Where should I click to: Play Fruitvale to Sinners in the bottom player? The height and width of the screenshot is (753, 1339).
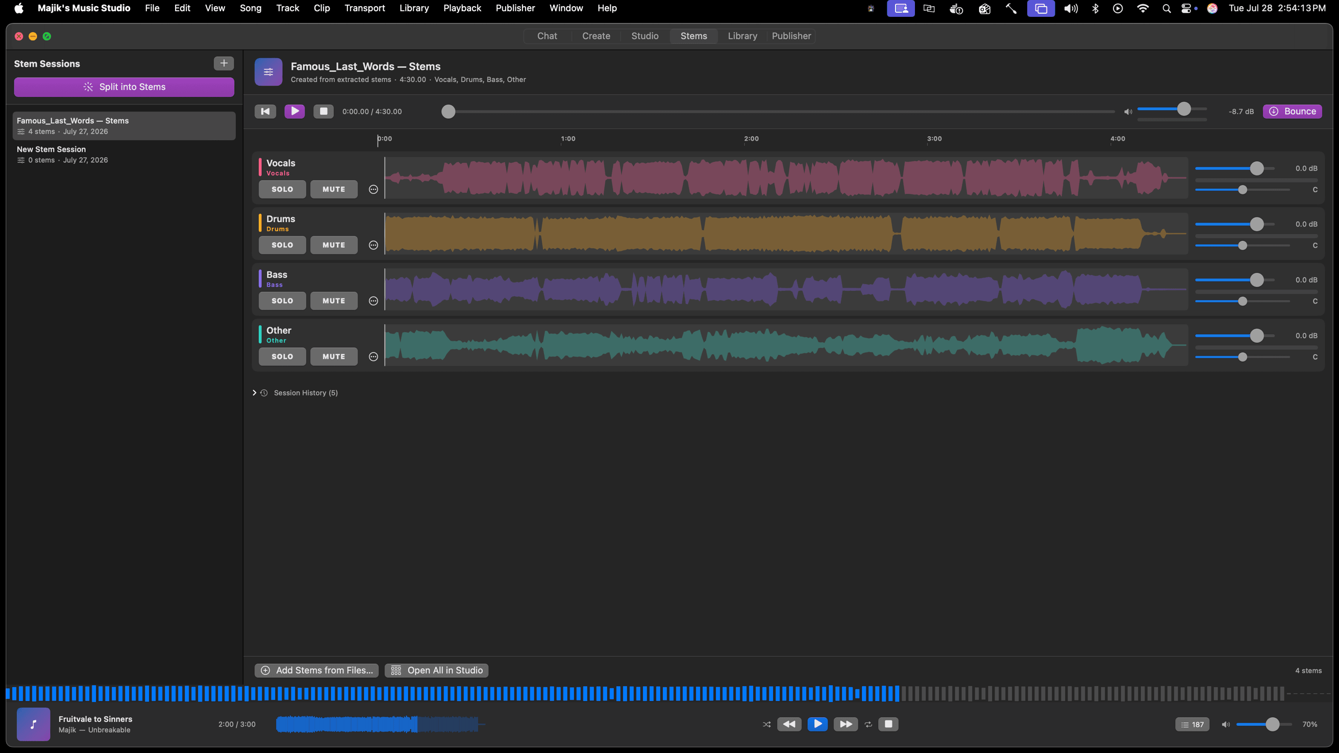pyautogui.click(x=817, y=724)
